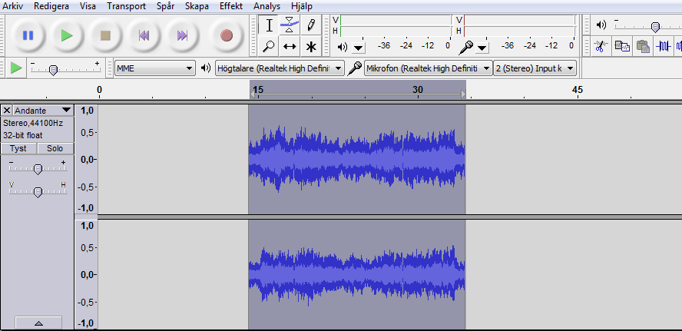
Task: Click the Silence audio icon
Action: pyautogui.click(x=678, y=46)
